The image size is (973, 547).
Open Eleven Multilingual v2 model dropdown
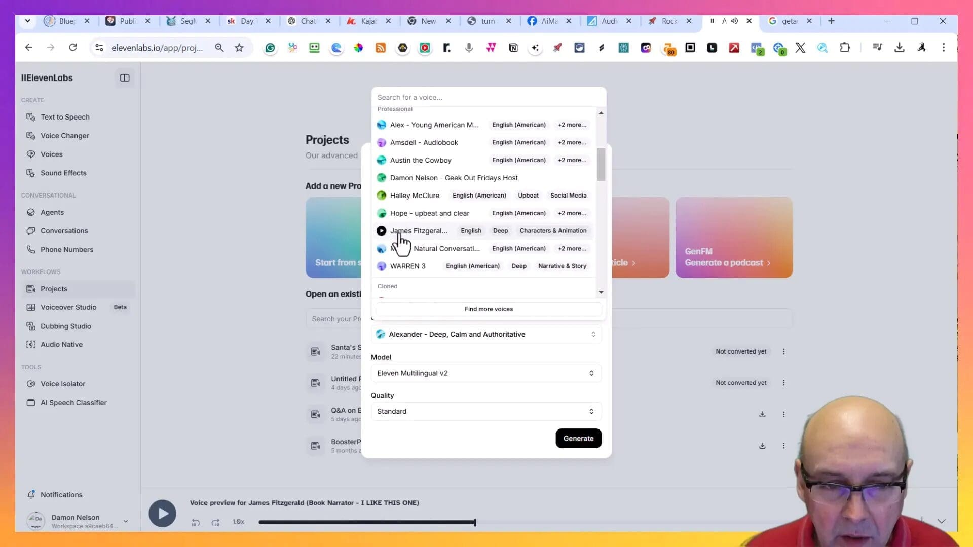(x=486, y=373)
